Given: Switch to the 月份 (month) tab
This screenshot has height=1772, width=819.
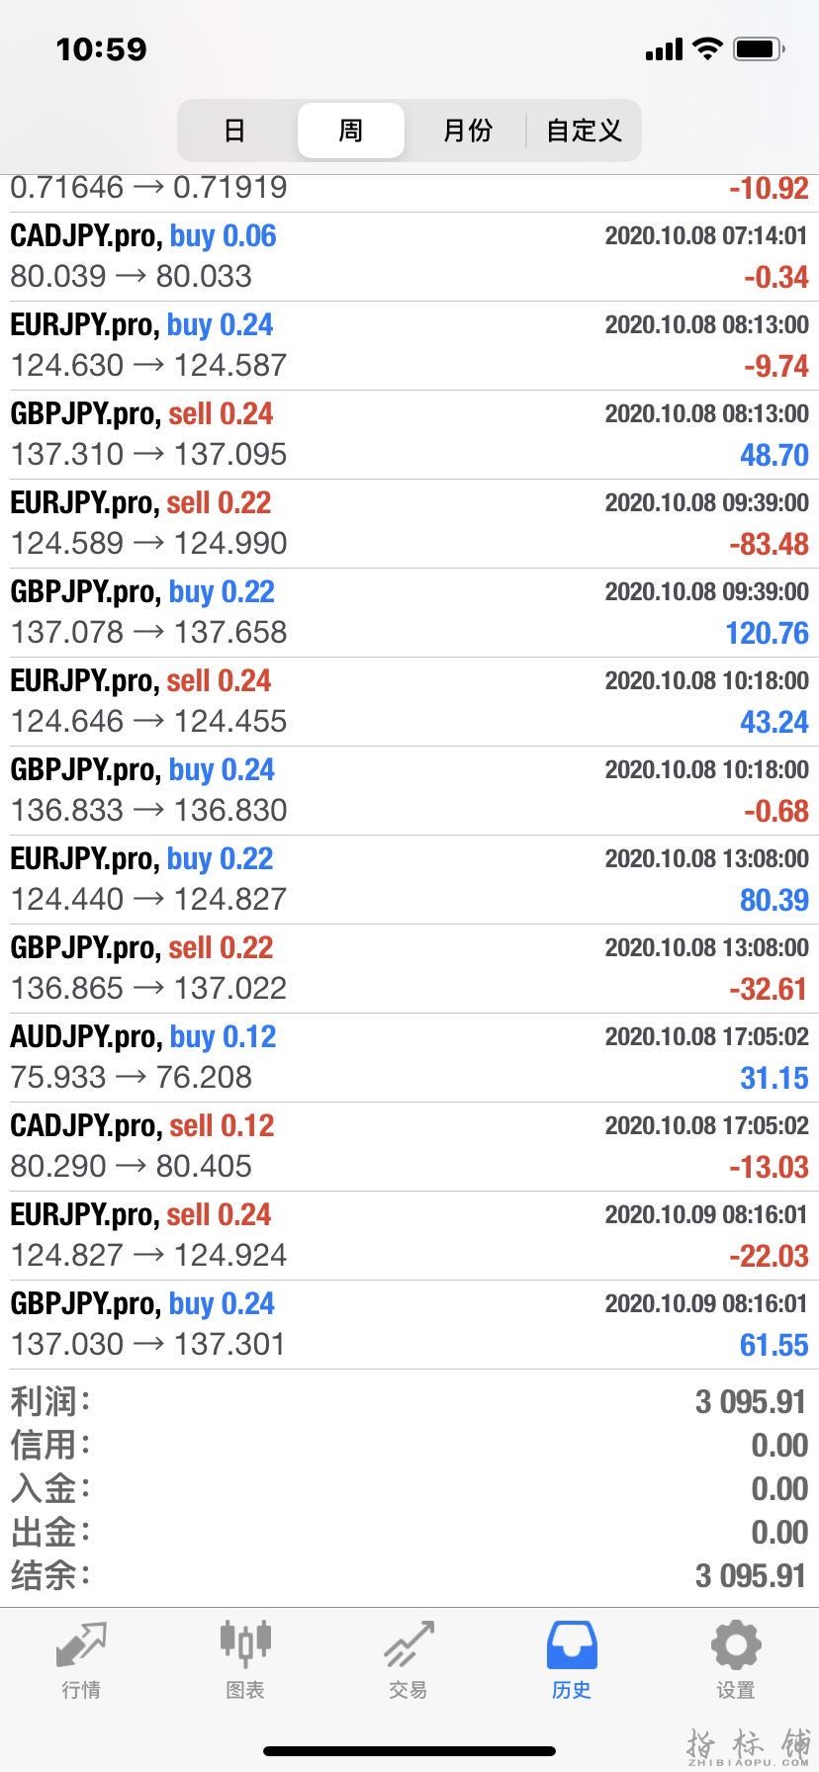Looking at the screenshot, I should pos(467,131).
